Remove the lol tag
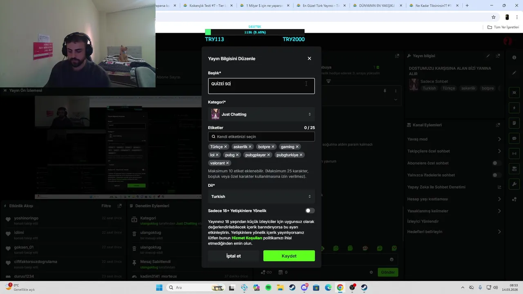 click(x=217, y=155)
